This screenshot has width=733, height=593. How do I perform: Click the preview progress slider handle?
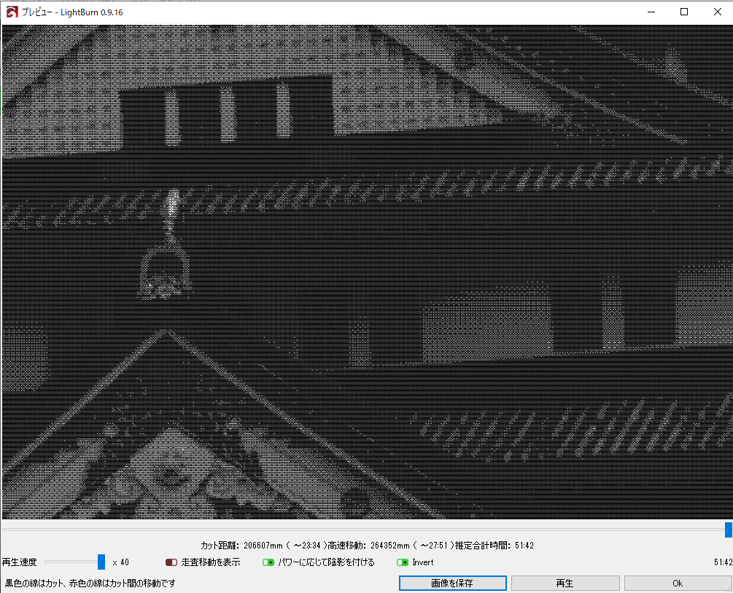(x=729, y=530)
